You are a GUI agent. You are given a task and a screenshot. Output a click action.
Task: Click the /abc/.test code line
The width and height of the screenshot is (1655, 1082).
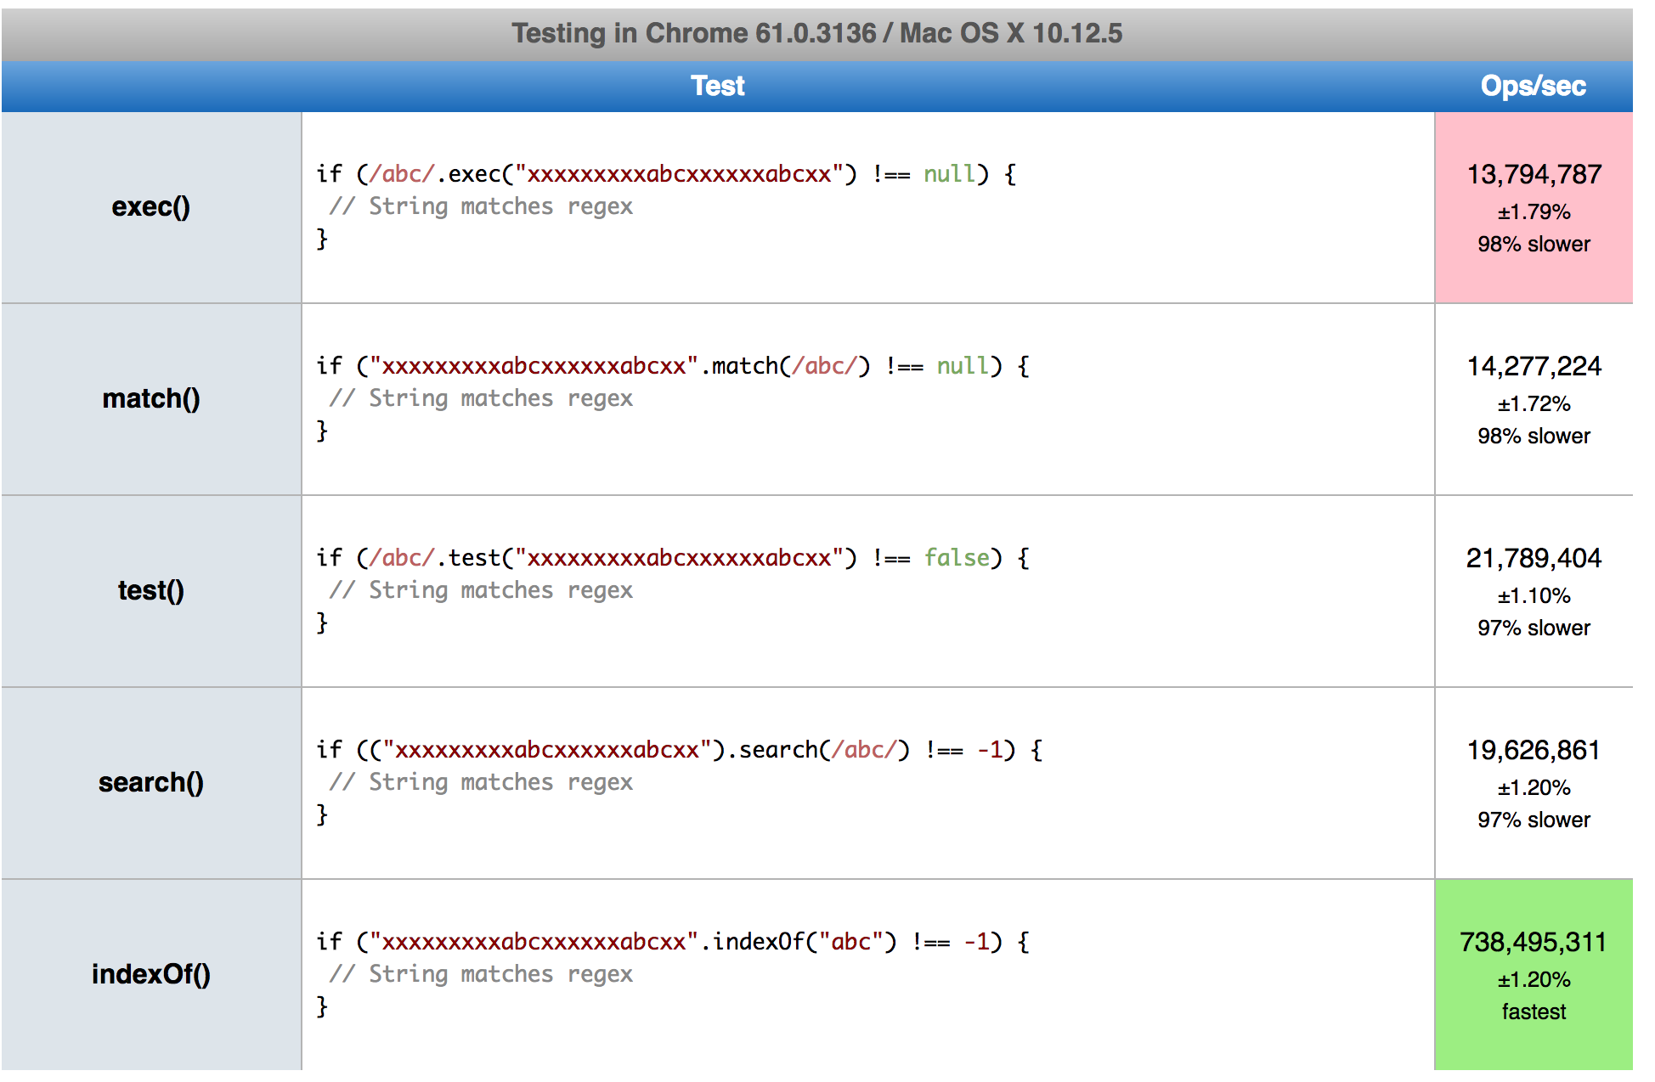coord(672,559)
